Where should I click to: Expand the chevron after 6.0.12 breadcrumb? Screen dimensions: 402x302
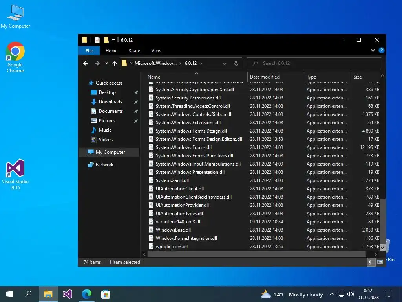(x=201, y=63)
